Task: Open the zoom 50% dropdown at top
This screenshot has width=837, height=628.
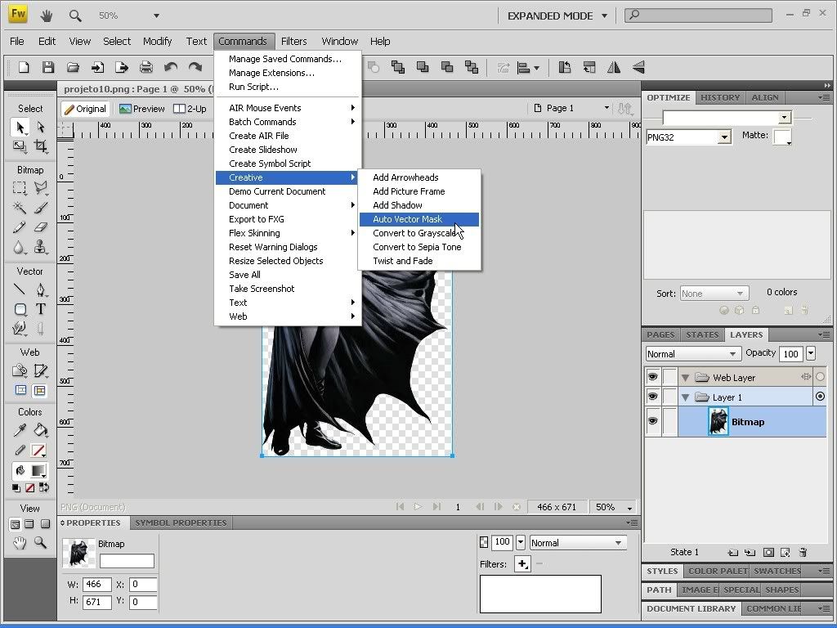Action: tap(156, 16)
